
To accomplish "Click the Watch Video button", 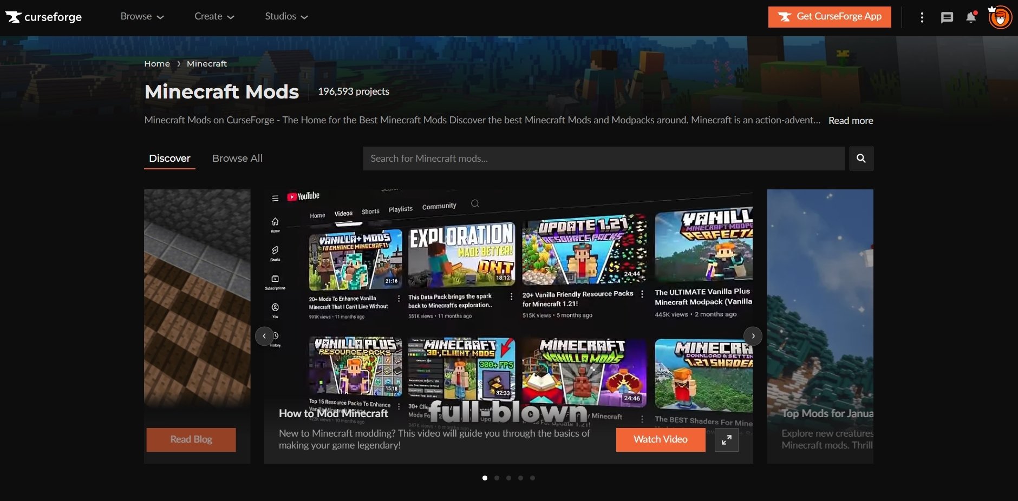I will point(660,439).
